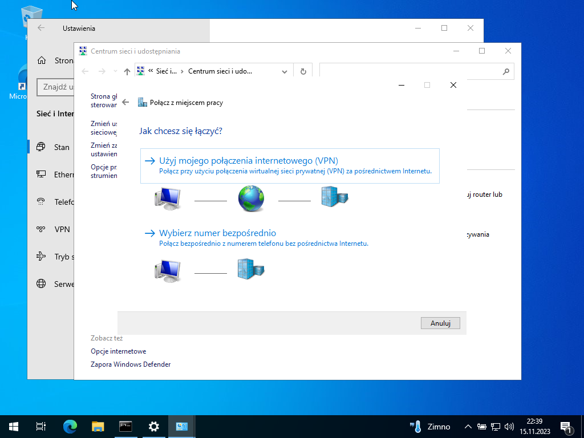Open Task View from the taskbar

point(41,427)
